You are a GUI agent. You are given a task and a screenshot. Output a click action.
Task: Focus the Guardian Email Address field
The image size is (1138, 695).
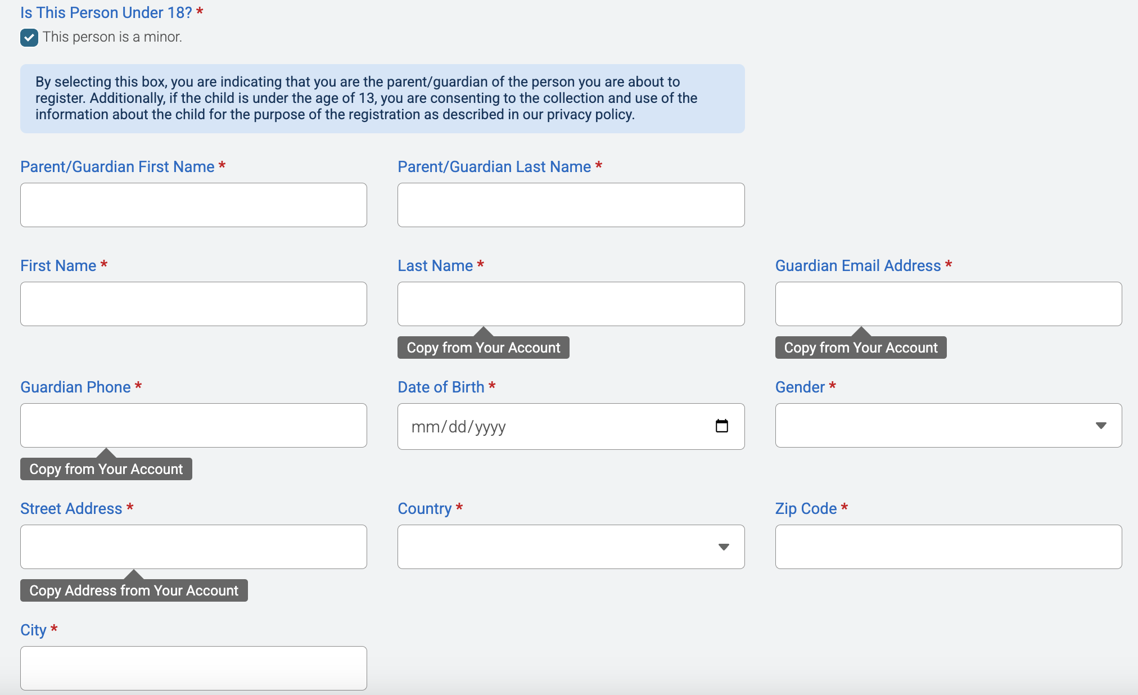[948, 304]
